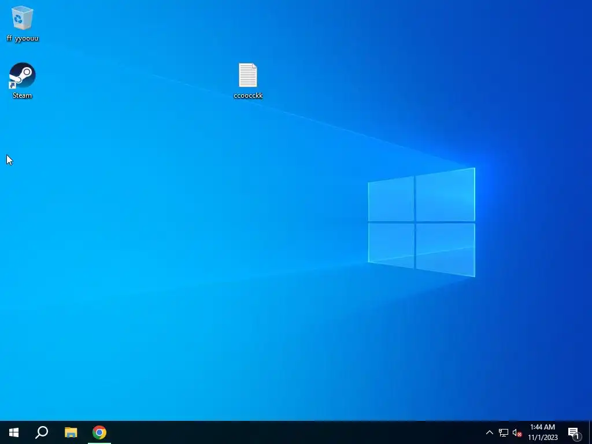The height and width of the screenshot is (444, 592).
Task: Open the Windows Start menu
Action: 14,432
